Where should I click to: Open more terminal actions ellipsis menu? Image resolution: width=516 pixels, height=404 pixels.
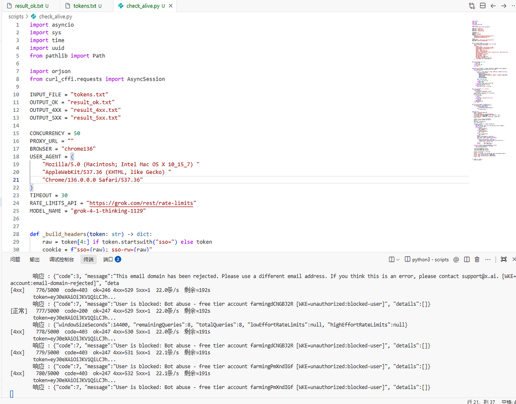[x=488, y=259]
